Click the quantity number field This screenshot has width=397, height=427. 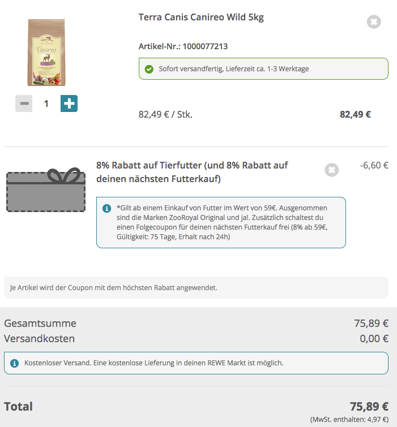[x=46, y=103]
